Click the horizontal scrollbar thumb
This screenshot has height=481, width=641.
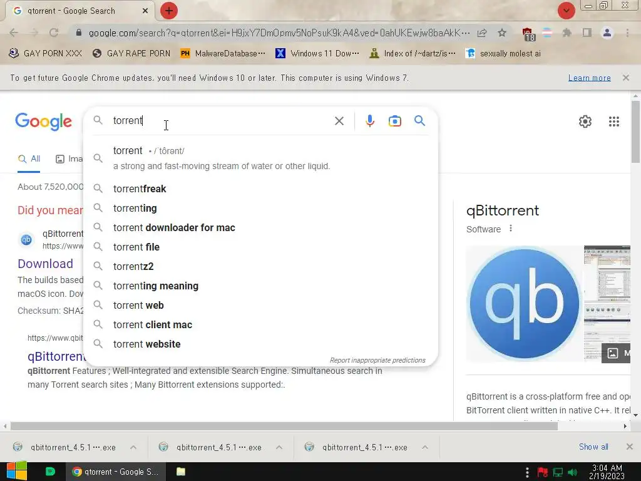pos(284,426)
